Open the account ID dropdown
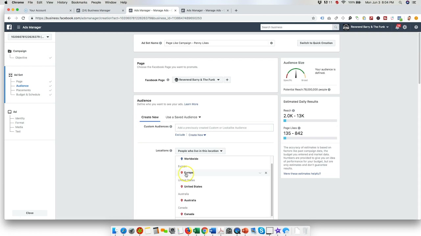 tap(30, 37)
